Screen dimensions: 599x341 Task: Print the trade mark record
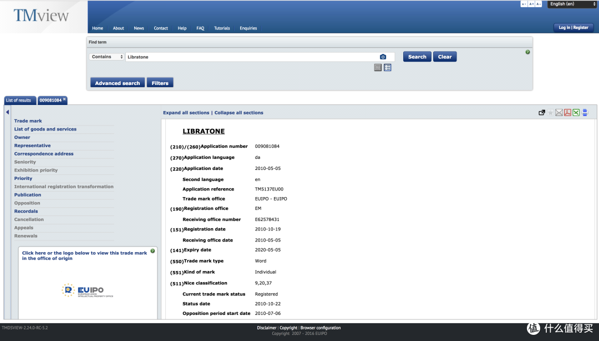click(585, 113)
